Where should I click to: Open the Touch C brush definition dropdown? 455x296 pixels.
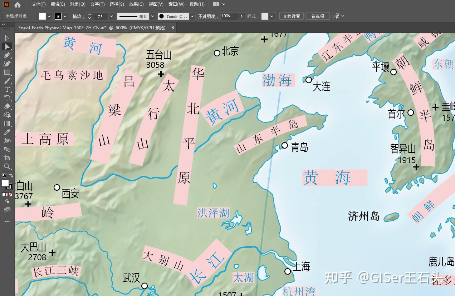[x=192, y=16]
